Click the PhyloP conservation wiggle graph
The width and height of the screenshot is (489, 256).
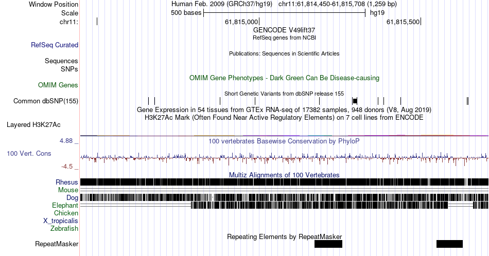[x=285, y=158]
